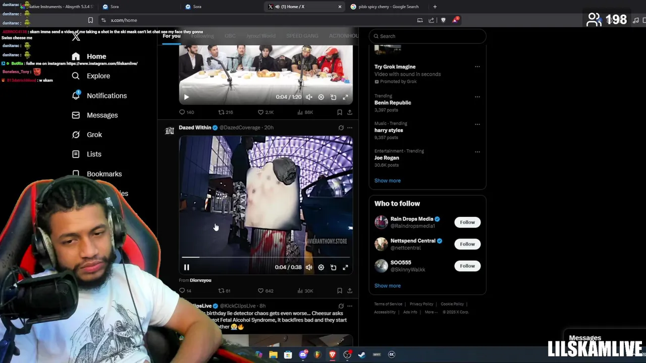Open more options on Dazed Within post
The width and height of the screenshot is (646, 363).
349,128
